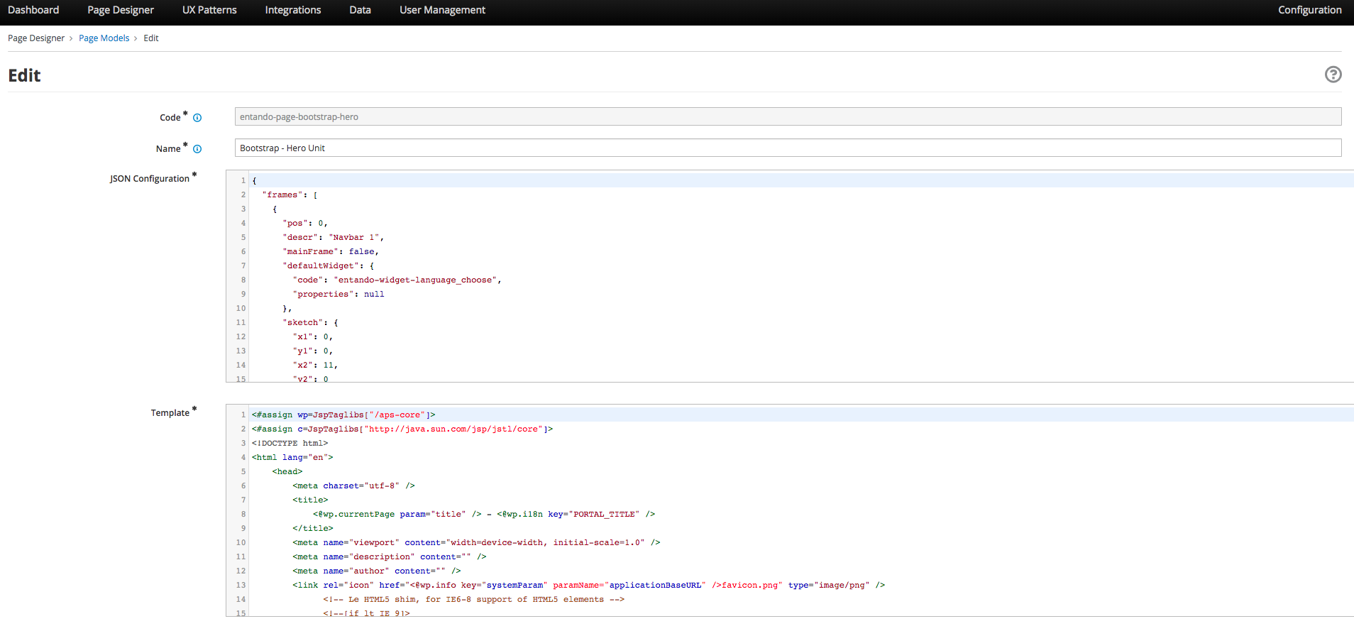The height and width of the screenshot is (631, 1354).
Task: Click the meta charset utf-8 line
Action: point(353,485)
